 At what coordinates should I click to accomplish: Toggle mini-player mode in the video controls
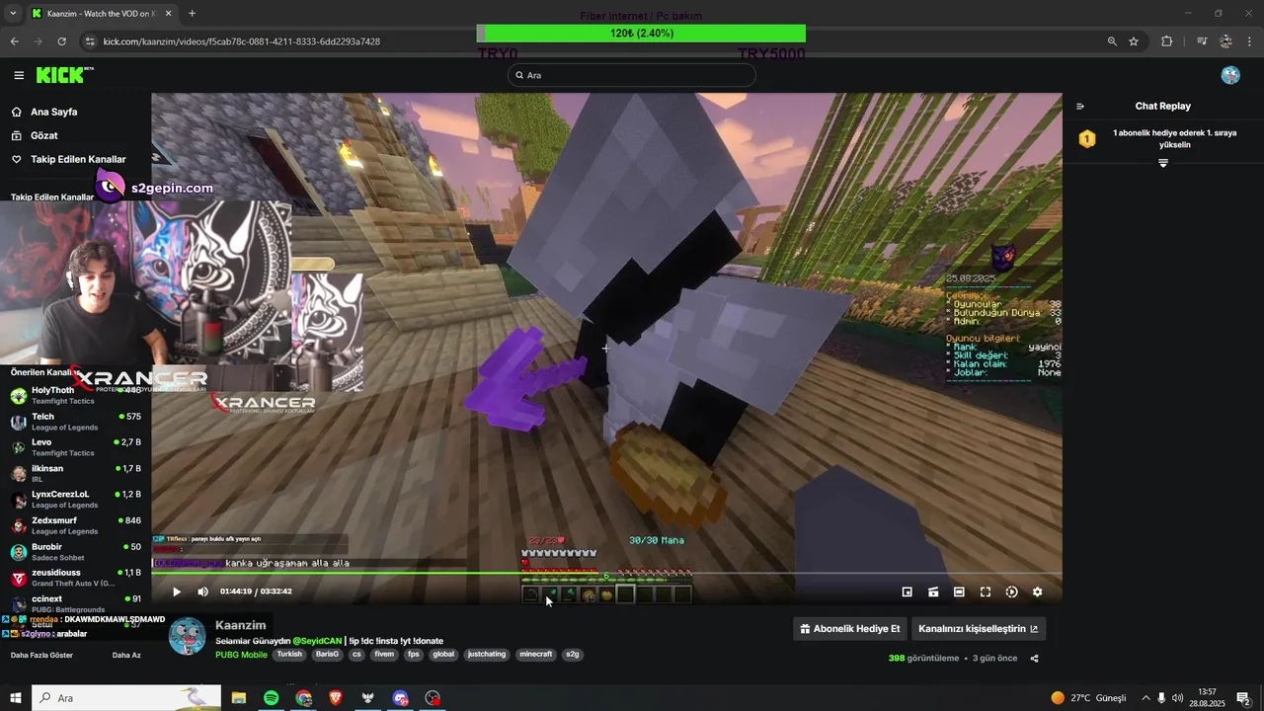908,592
